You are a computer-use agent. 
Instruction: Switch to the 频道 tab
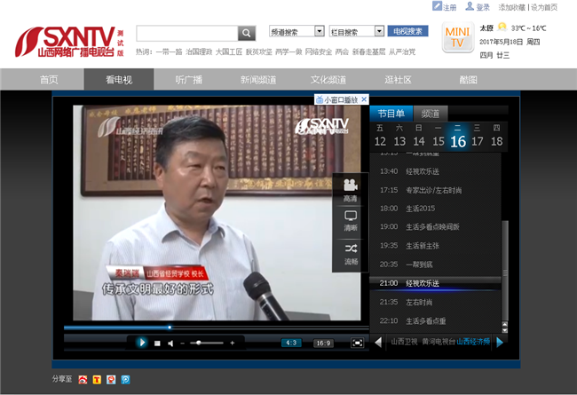pos(431,114)
